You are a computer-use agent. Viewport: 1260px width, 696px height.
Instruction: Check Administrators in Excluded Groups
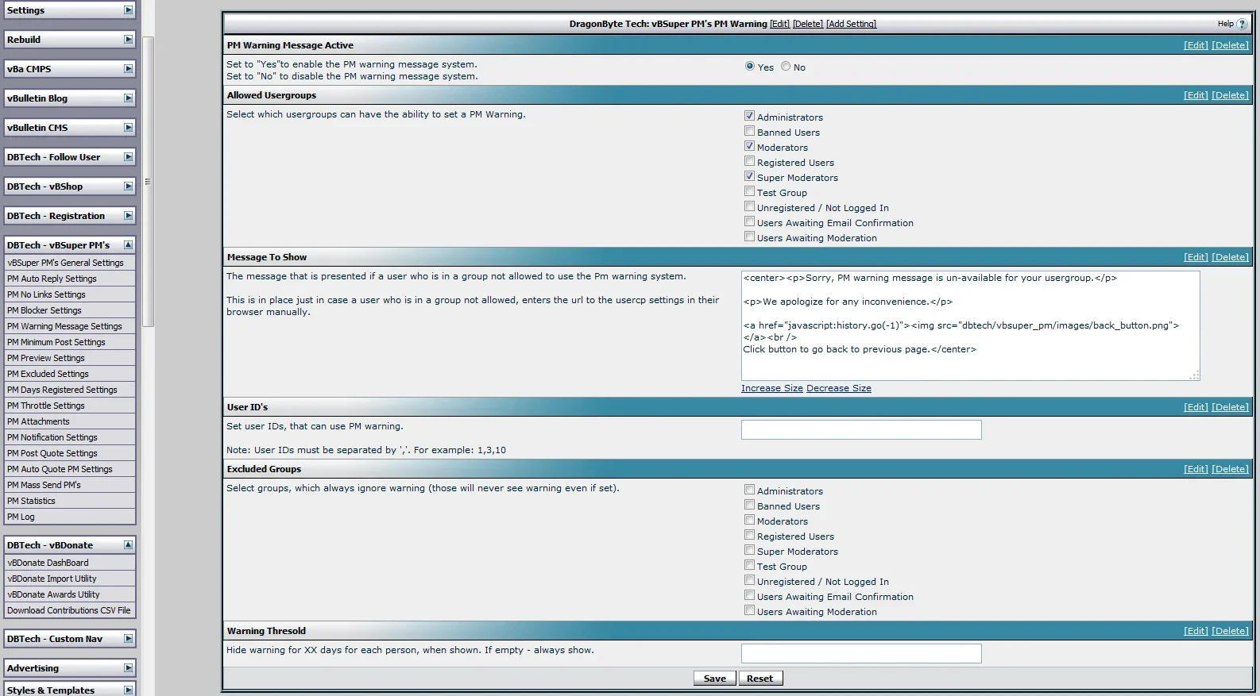[749, 490]
